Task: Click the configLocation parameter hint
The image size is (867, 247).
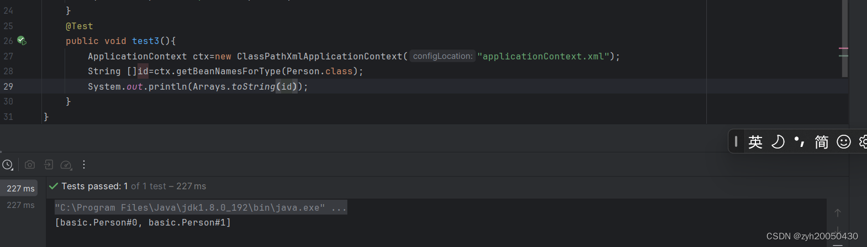Action: point(442,56)
